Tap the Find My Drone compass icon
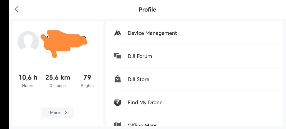Screen dimensions: 286x129 [118, 102]
